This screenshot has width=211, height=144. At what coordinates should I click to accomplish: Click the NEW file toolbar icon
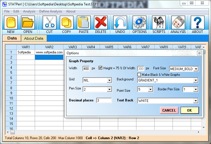point(11,22)
